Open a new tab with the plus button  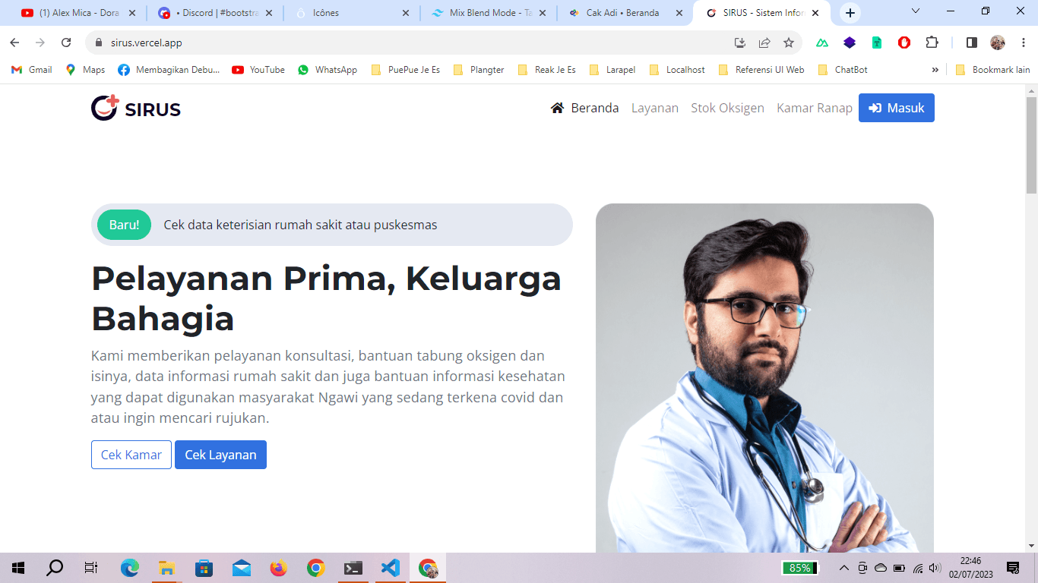(x=850, y=13)
